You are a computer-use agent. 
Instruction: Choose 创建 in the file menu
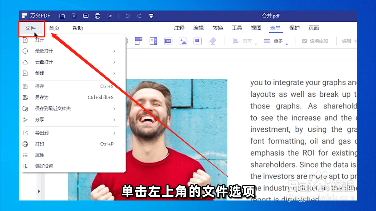72,73
